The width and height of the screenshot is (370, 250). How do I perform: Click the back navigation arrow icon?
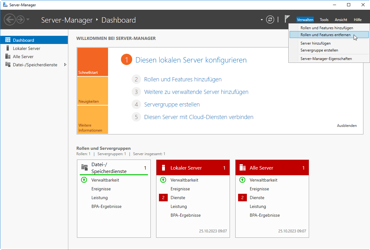click(x=9, y=20)
